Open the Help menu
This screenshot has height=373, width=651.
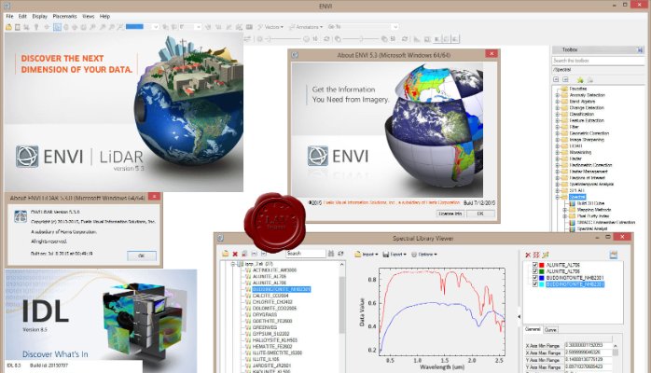(104, 16)
